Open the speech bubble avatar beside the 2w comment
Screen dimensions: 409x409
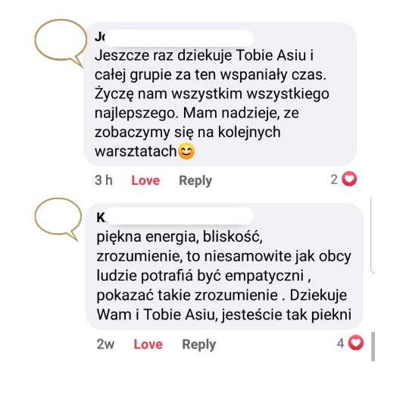click(x=58, y=219)
